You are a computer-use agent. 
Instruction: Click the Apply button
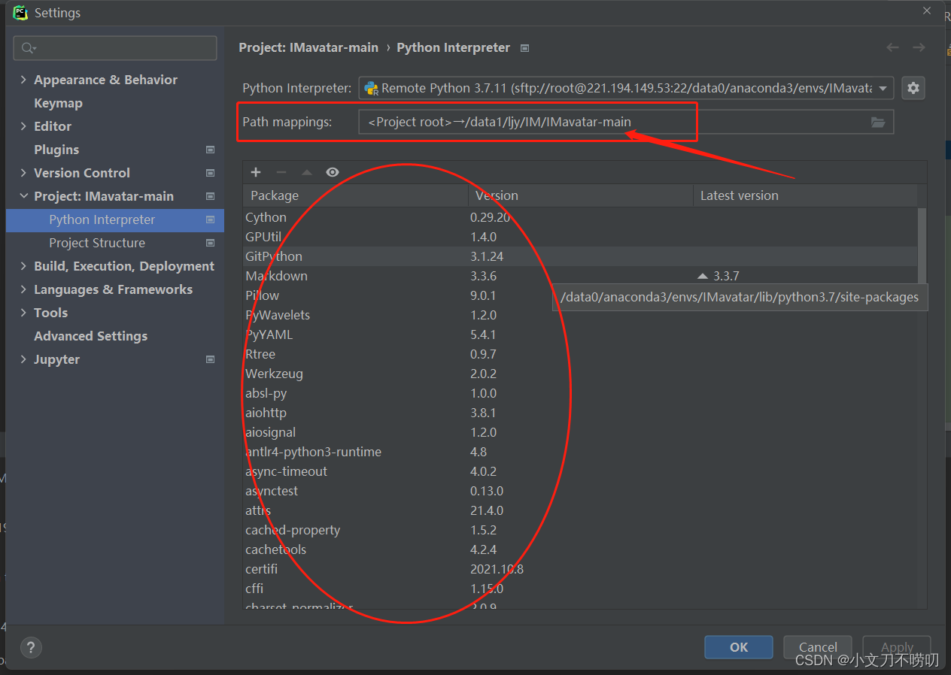point(897,647)
